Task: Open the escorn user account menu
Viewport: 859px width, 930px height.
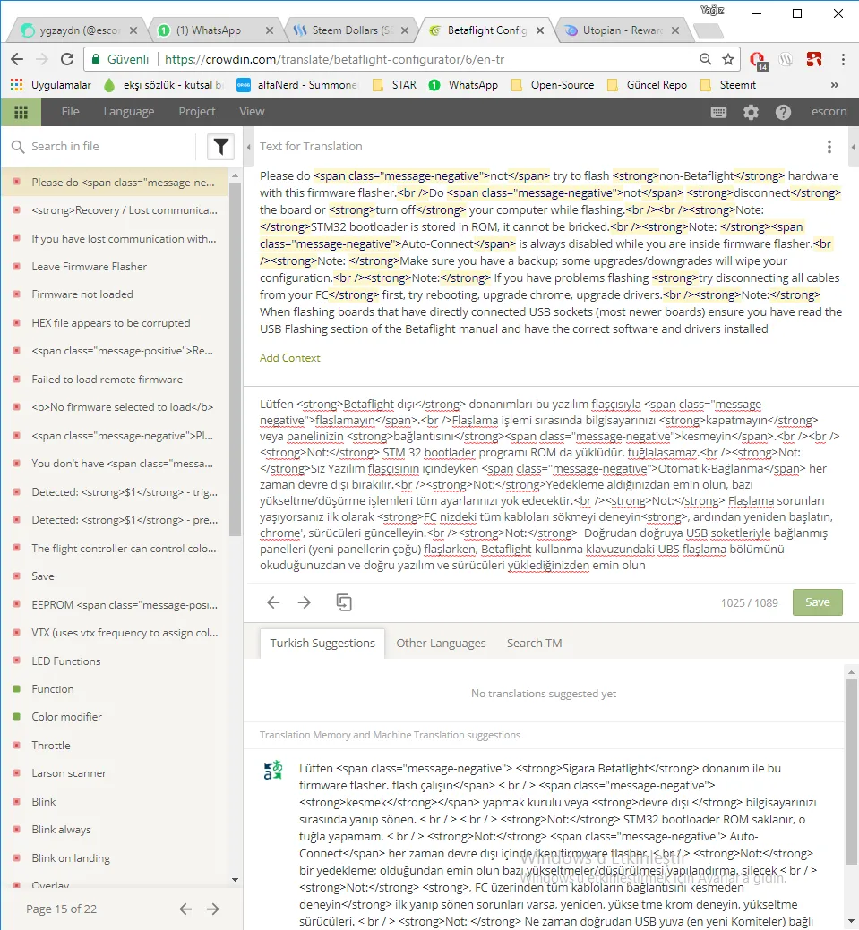Action: coord(829,112)
